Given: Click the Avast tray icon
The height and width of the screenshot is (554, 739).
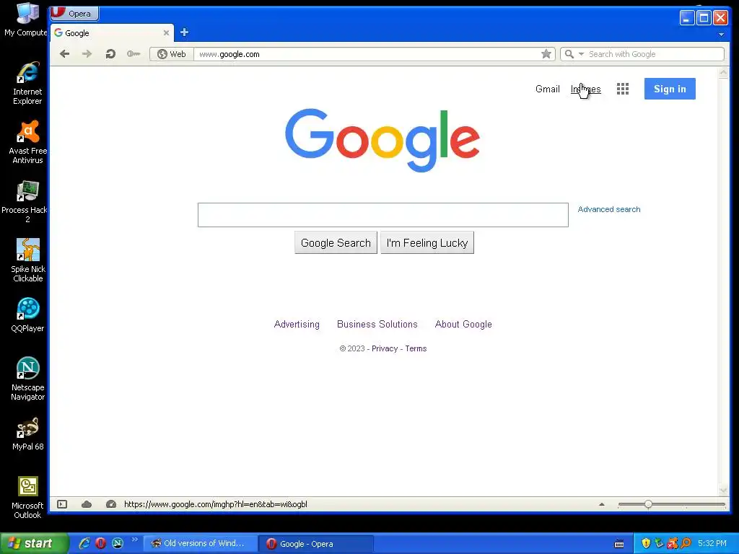Looking at the screenshot, I should pos(673,543).
